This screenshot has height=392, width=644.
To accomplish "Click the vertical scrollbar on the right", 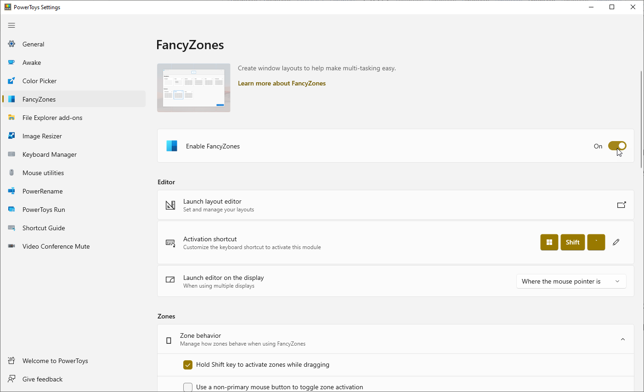I will [x=641, y=119].
